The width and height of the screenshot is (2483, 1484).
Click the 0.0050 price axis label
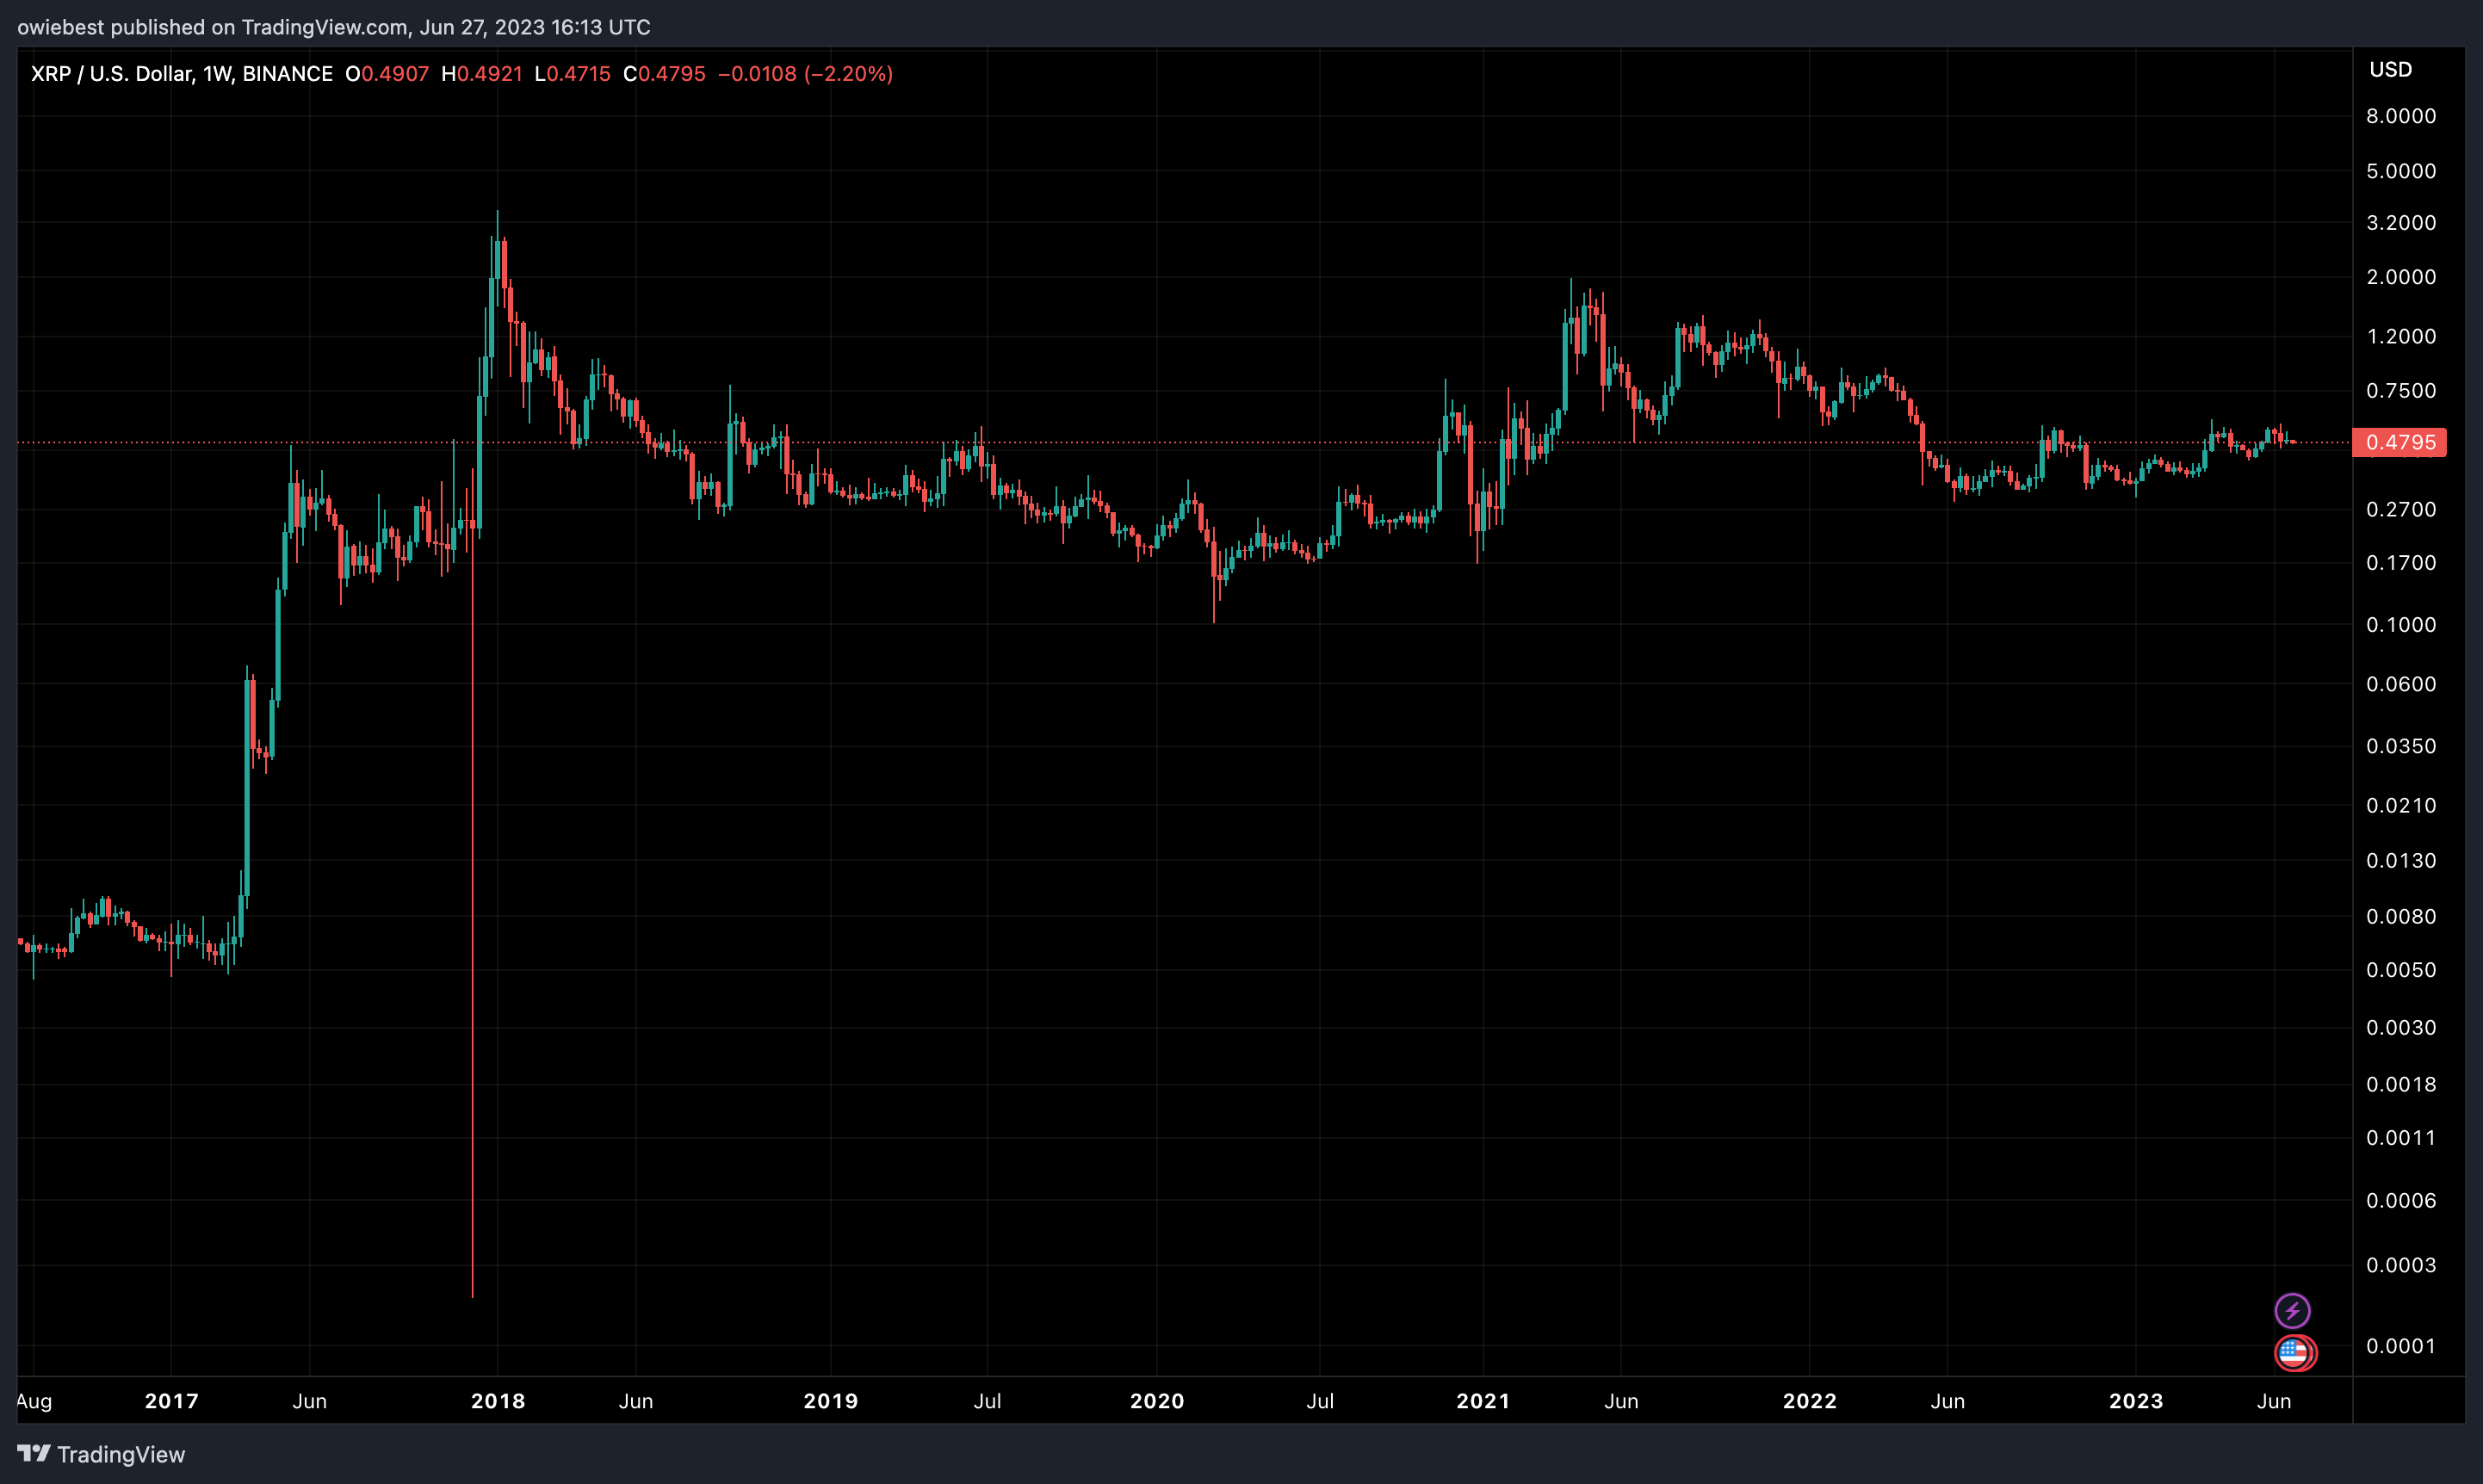tap(2400, 970)
